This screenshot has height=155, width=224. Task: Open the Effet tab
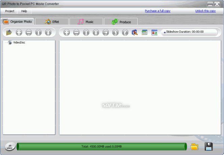click(52, 22)
